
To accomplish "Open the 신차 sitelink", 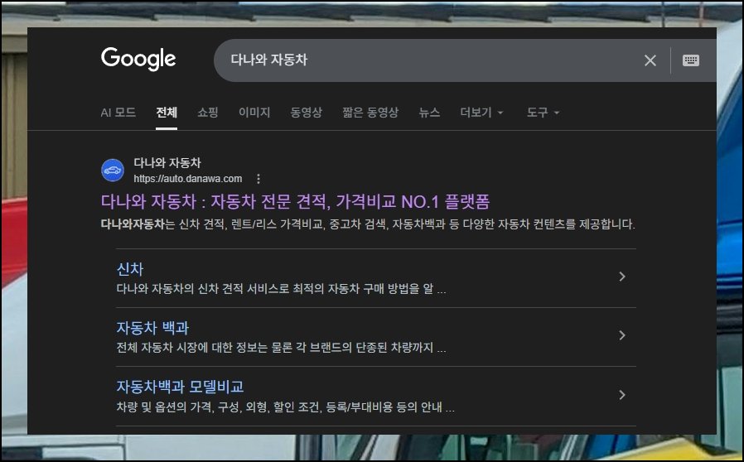I will click(130, 269).
